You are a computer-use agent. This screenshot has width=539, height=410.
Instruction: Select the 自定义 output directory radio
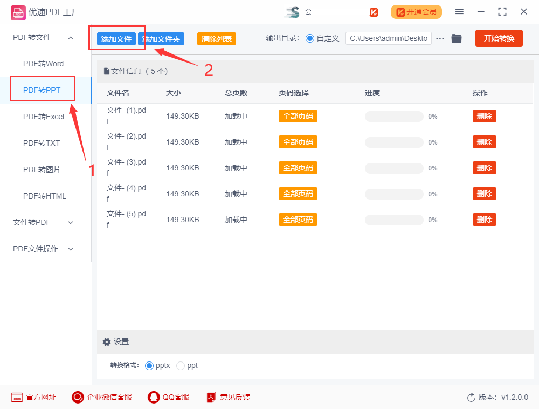310,38
